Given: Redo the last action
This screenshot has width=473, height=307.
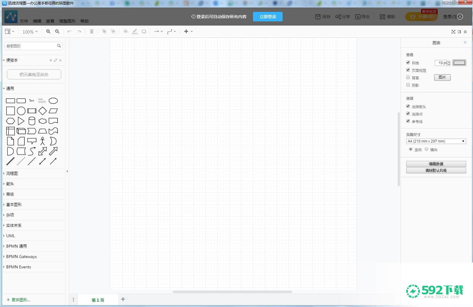Looking at the screenshot, I should point(79,31).
